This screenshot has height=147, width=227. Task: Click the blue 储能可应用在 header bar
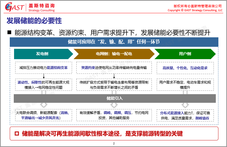[x=114, y=42]
